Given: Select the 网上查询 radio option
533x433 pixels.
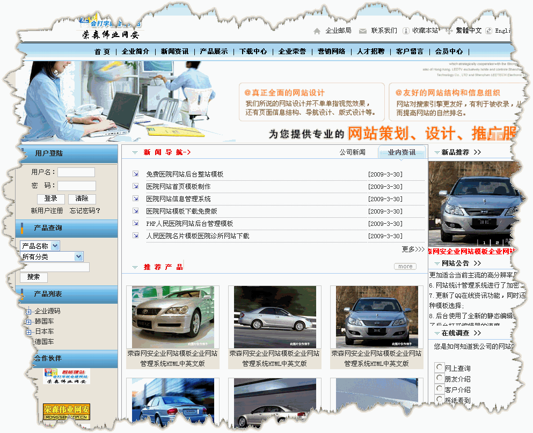Looking at the screenshot, I should click(x=439, y=367).
